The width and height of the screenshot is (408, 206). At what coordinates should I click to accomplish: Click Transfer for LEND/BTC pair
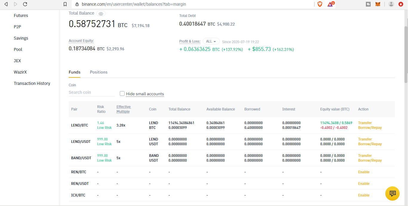[x=365, y=123]
